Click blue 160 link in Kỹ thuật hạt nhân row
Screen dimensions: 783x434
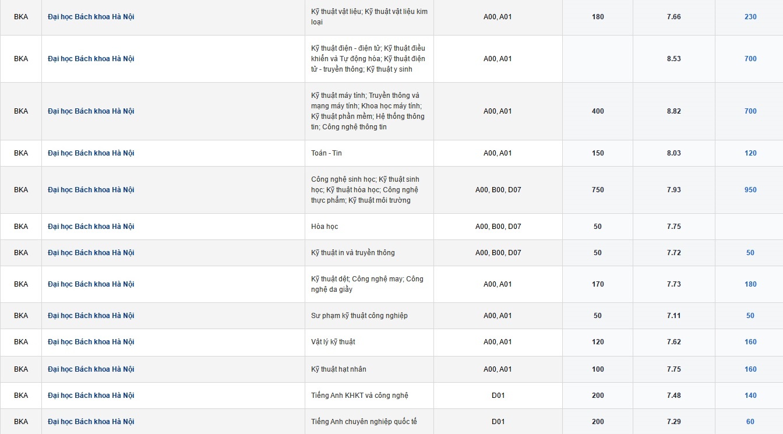(750, 369)
